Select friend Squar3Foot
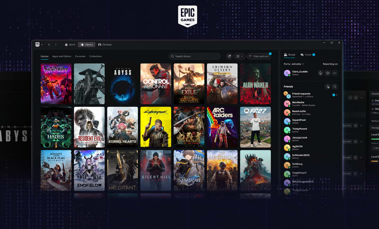 click(311, 121)
